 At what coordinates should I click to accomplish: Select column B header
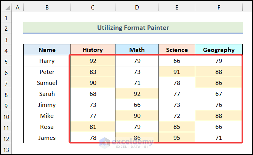point(46,7)
